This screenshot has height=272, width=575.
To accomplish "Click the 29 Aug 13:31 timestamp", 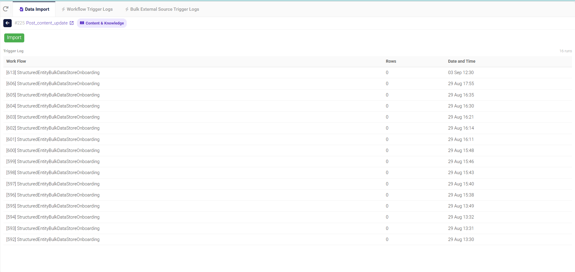I will pyautogui.click(x=461, y=228).
